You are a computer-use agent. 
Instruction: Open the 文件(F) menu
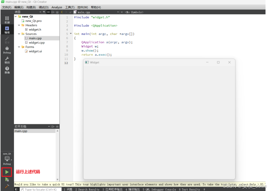pos(7,7)
